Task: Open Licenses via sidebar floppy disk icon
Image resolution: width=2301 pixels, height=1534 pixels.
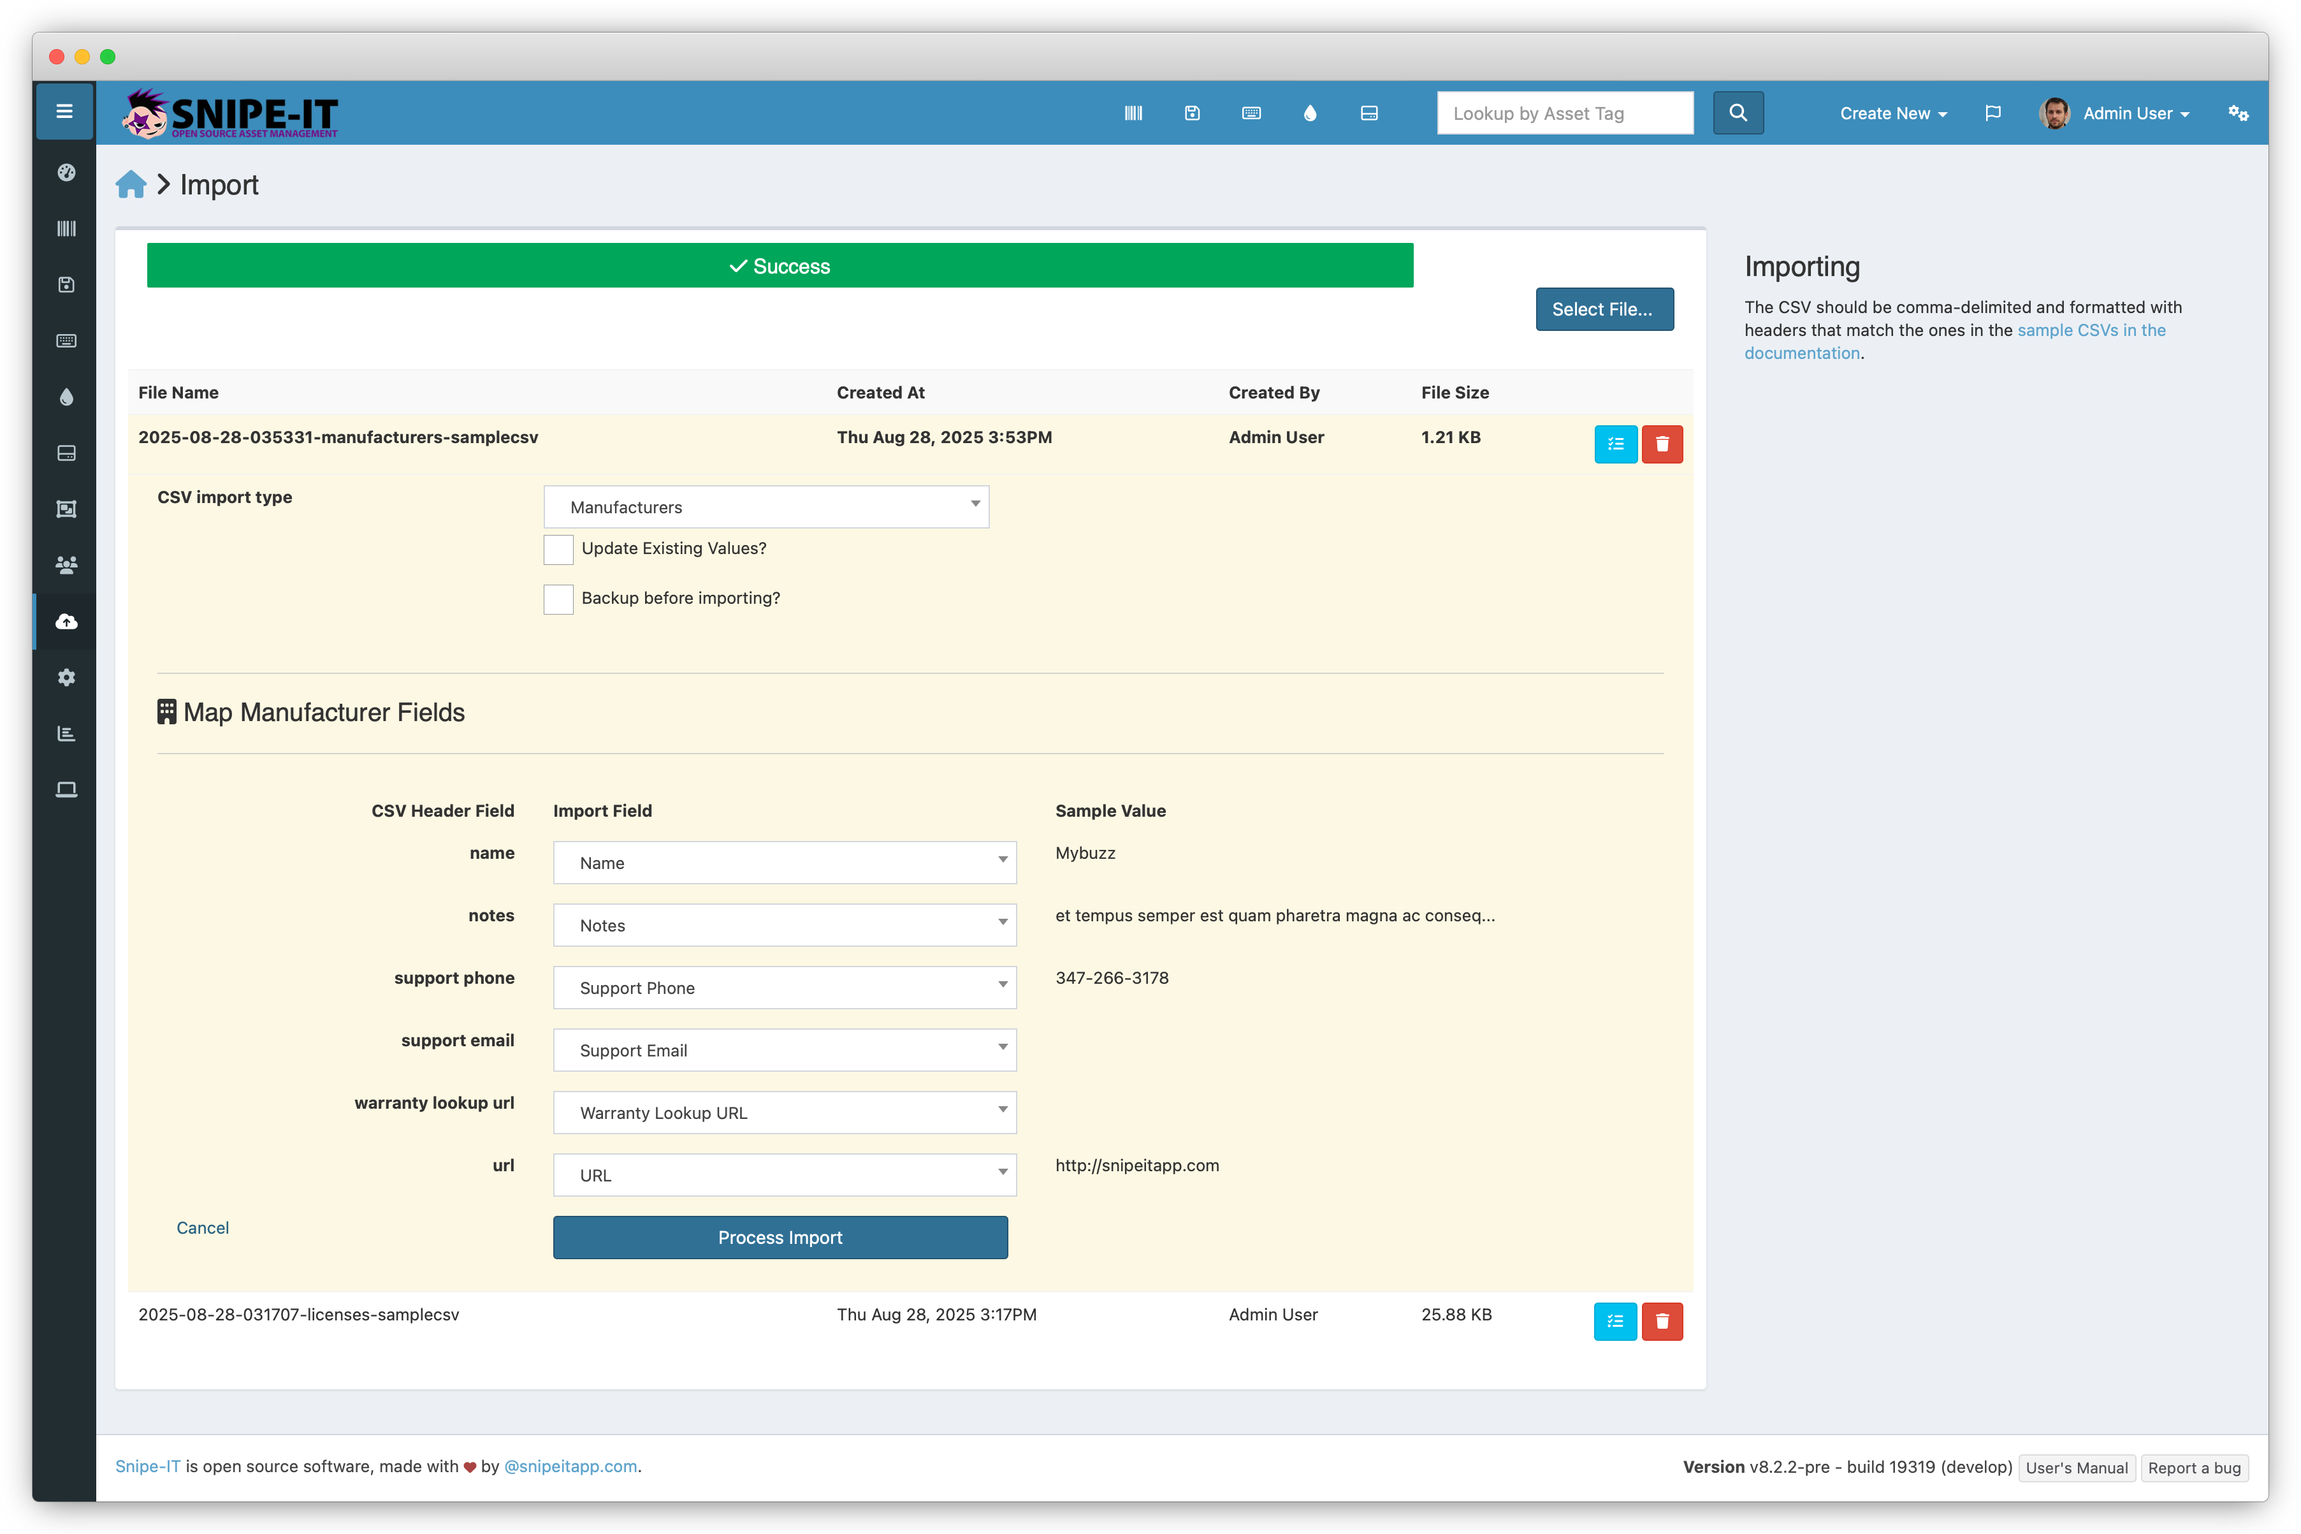Action: click(66, 285)
